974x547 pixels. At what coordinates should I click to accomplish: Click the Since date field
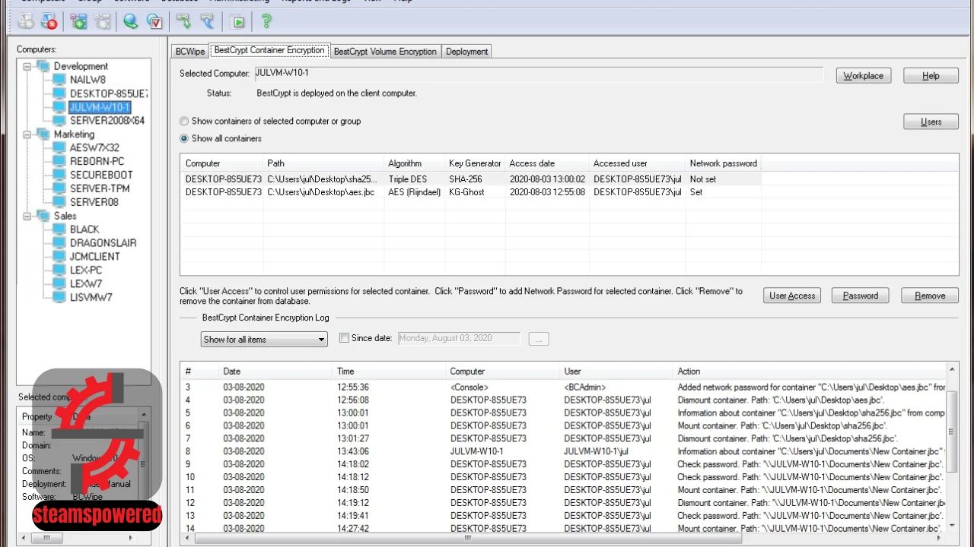[459, 339]
